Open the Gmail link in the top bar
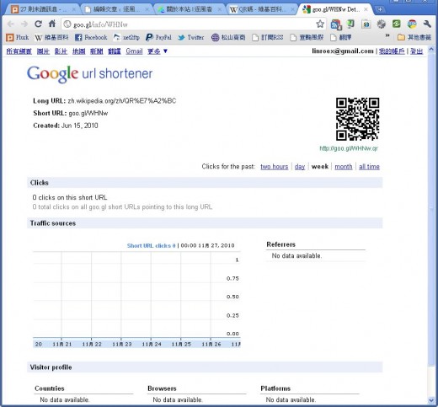The width and height of the screenshot is (438, 407). coord(134,51)
